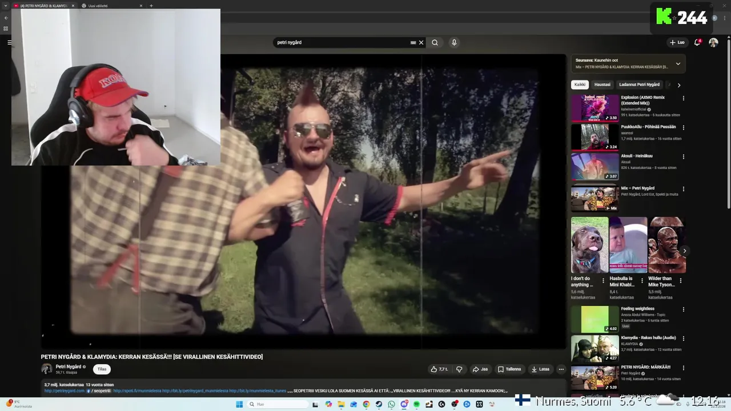The image size is (731, 411).
Task: Open the account avatar menu
Action: 713,42
